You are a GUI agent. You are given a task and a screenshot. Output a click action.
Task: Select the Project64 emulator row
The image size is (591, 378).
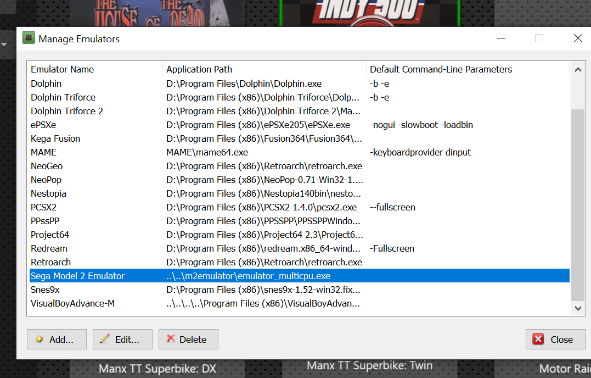(x=299, y=235)
